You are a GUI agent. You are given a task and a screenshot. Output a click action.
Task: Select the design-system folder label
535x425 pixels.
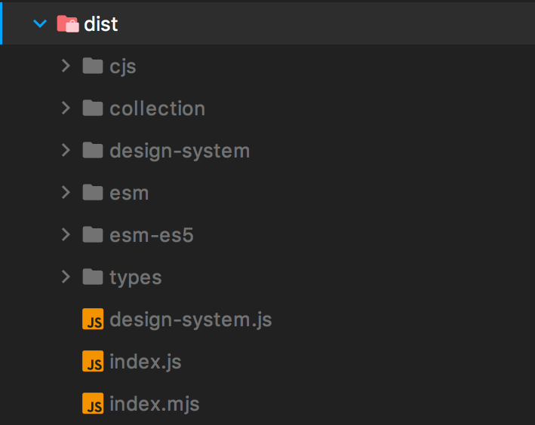pyautogui.click(x=180, y=151)
